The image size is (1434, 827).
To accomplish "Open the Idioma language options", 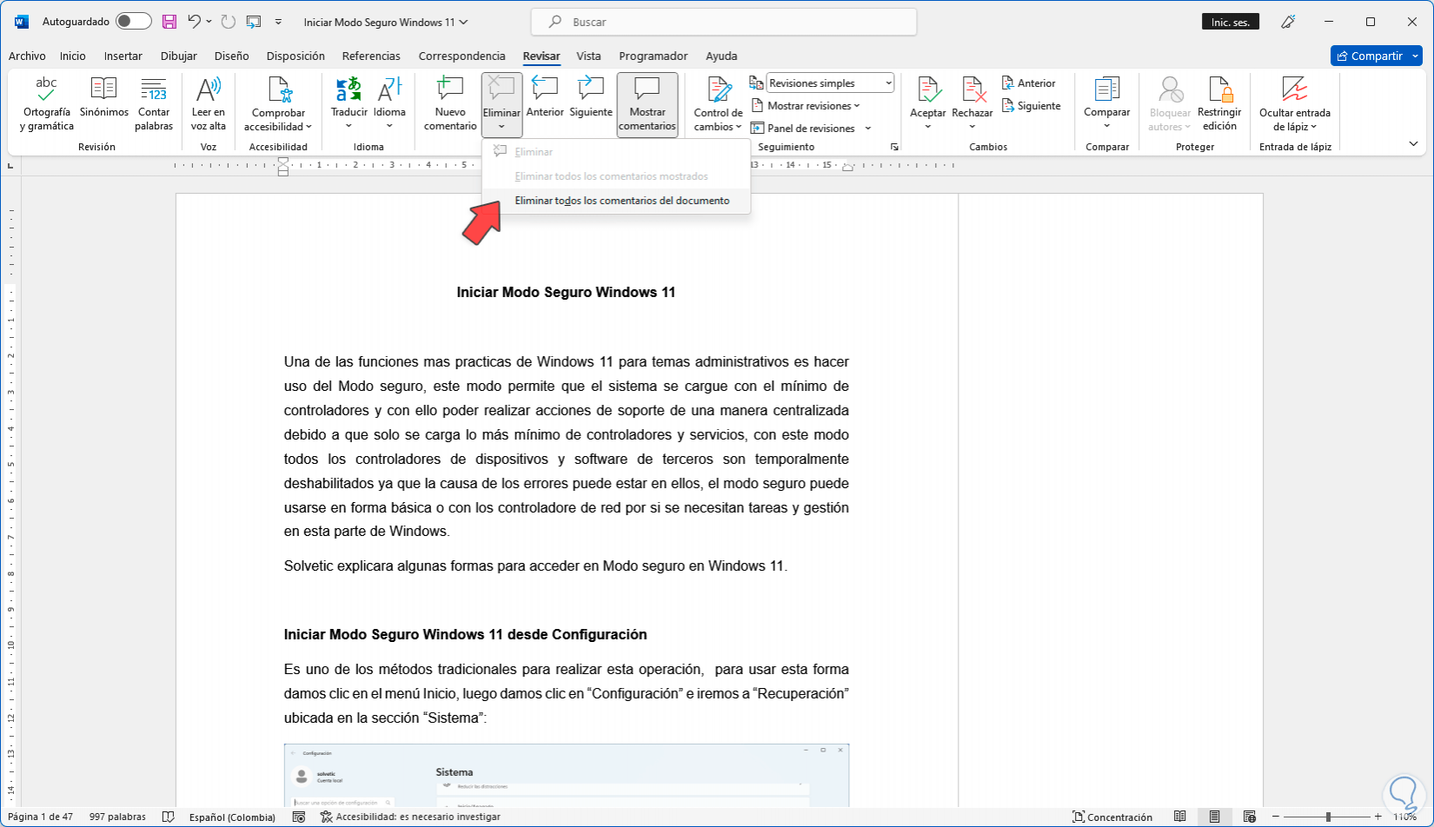I will point(389,104).
